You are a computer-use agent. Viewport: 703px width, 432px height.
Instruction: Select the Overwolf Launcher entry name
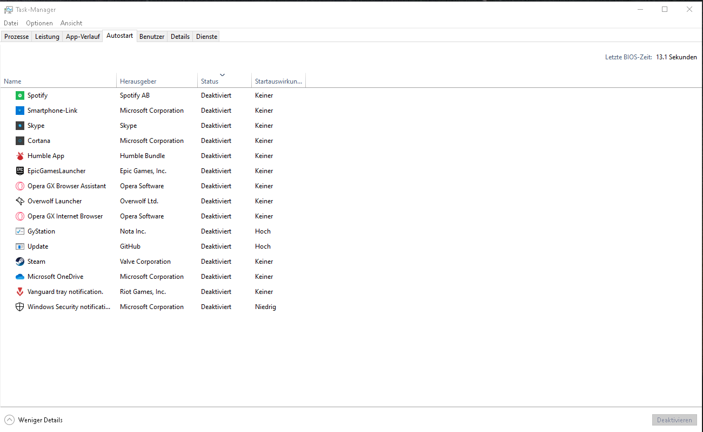click(x=55, y=201)
